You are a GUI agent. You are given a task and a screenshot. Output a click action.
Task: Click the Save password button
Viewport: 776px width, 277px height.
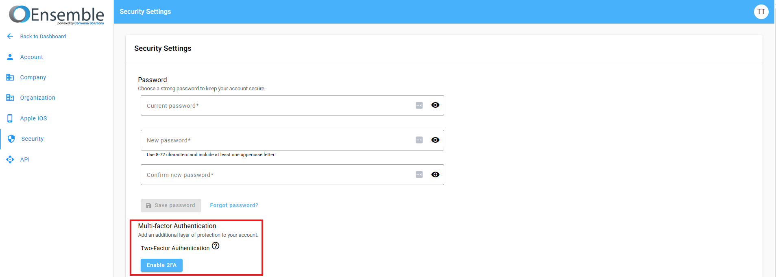point(171,205)
